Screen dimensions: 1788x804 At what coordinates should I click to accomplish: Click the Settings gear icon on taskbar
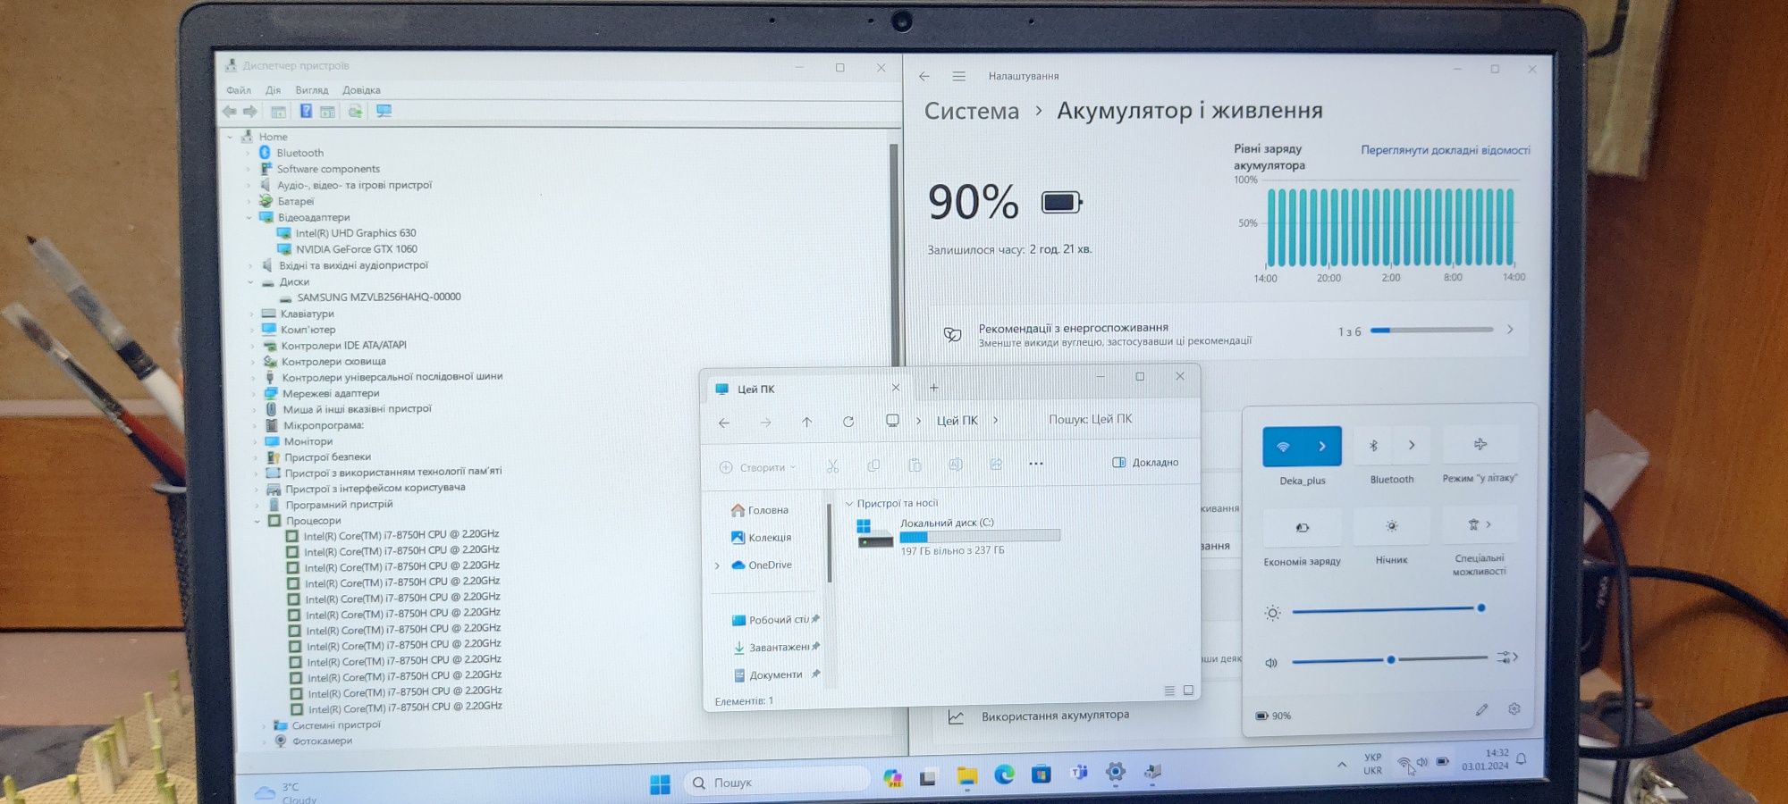[x=1115, y=772]
